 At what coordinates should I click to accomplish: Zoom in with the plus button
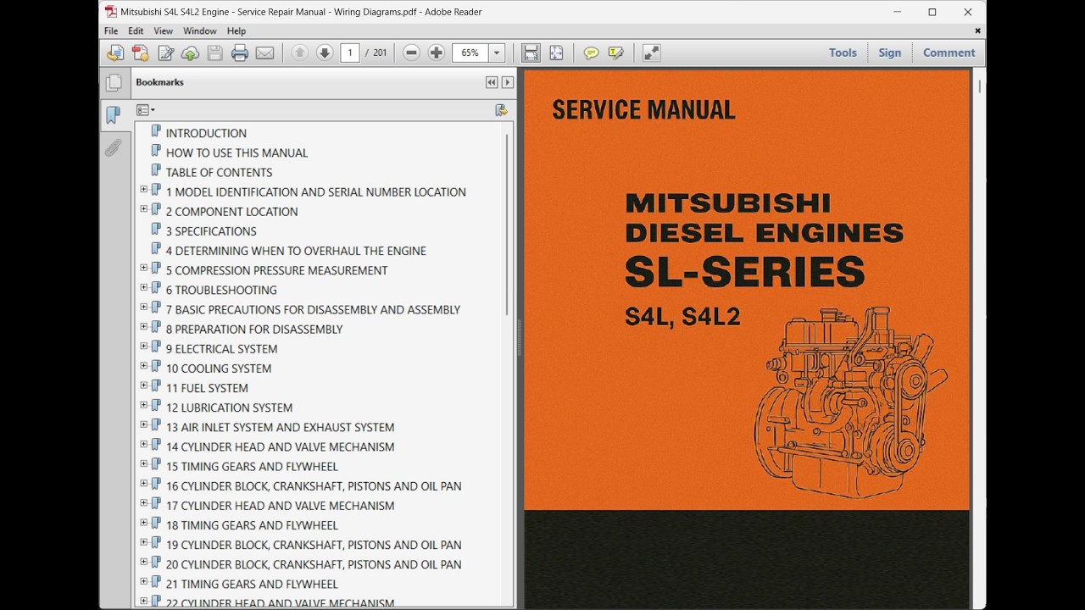coord(436,53)
